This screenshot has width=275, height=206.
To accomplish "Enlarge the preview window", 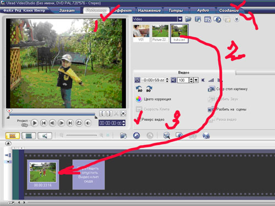I will (x=123, y=114).
